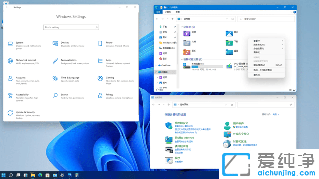Go back in the Settings window
Viewport: 319px width, 179px height.
point(7,7)
